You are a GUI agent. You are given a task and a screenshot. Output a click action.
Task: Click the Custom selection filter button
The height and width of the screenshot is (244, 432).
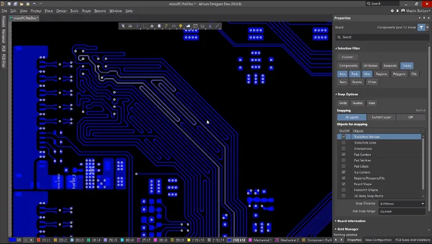pos(347,57)
